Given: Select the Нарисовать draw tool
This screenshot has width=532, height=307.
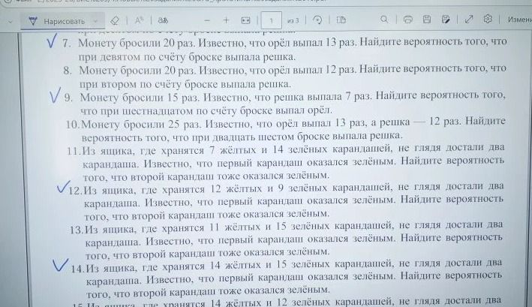Looking at the screenshot, I should point(57,21).
